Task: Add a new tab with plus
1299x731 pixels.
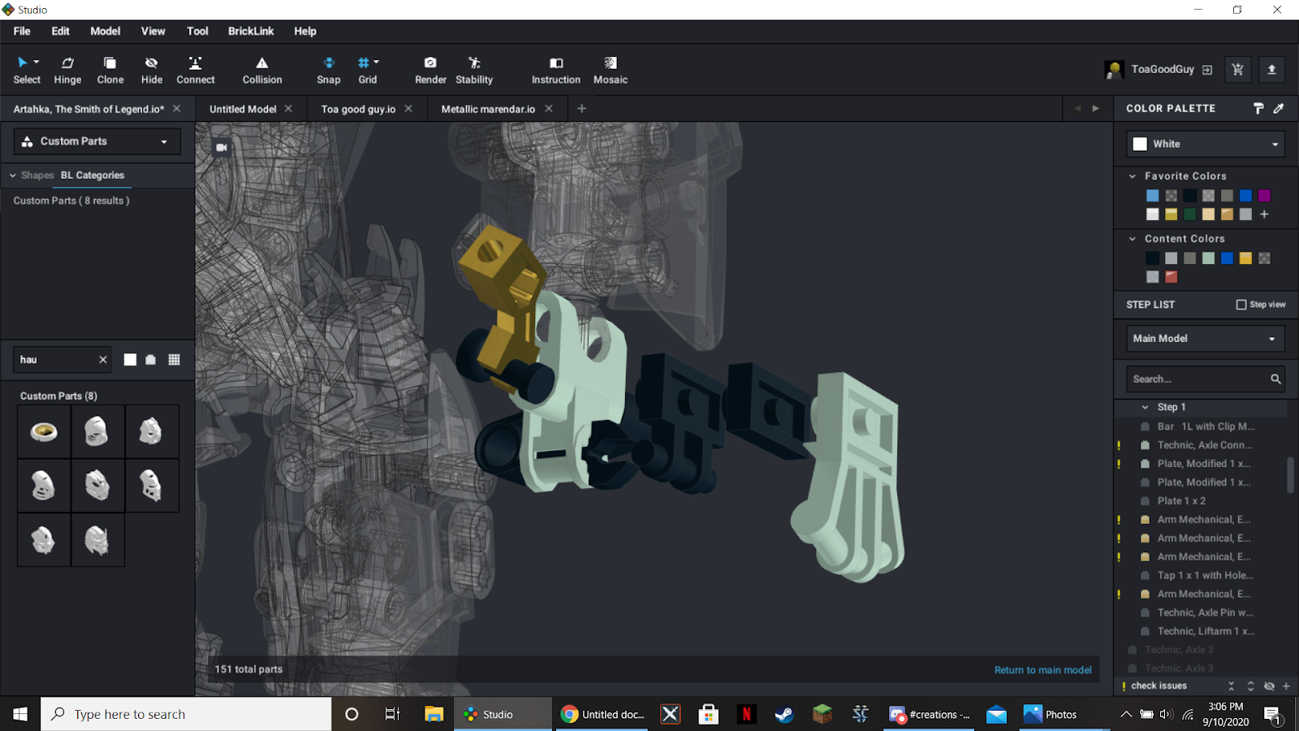Action: tap(581, 109)
